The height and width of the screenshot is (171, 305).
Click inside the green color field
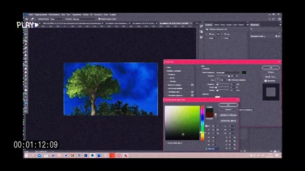point(182,123)
